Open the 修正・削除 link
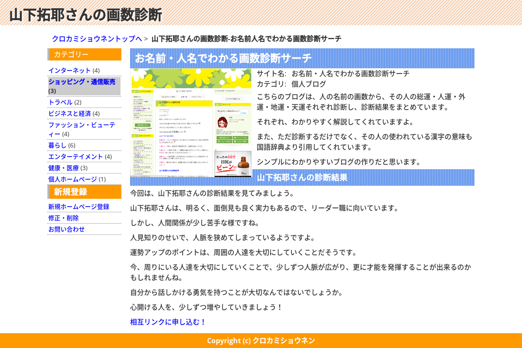522x348 pixels. coord(64,218)
